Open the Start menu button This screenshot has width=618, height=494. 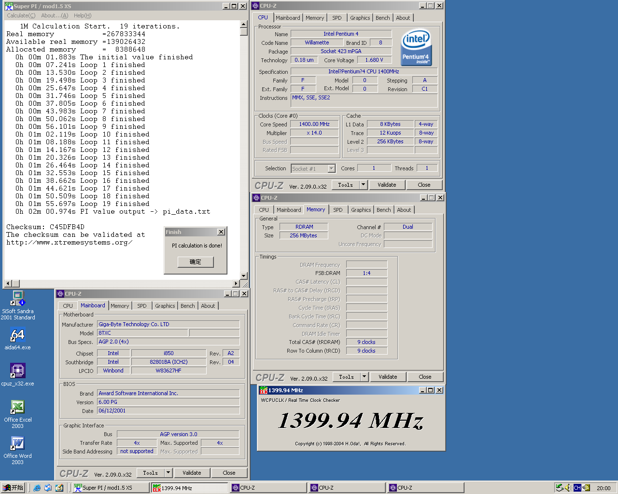pyautogui.click(x=13, y=488)
